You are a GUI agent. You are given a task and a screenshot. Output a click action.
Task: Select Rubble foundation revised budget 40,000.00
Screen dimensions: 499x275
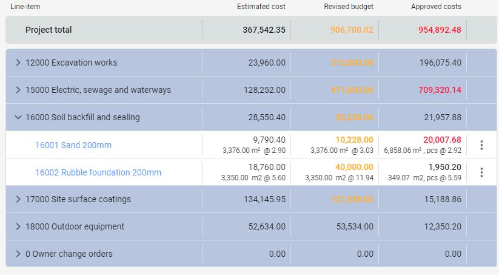354,167
